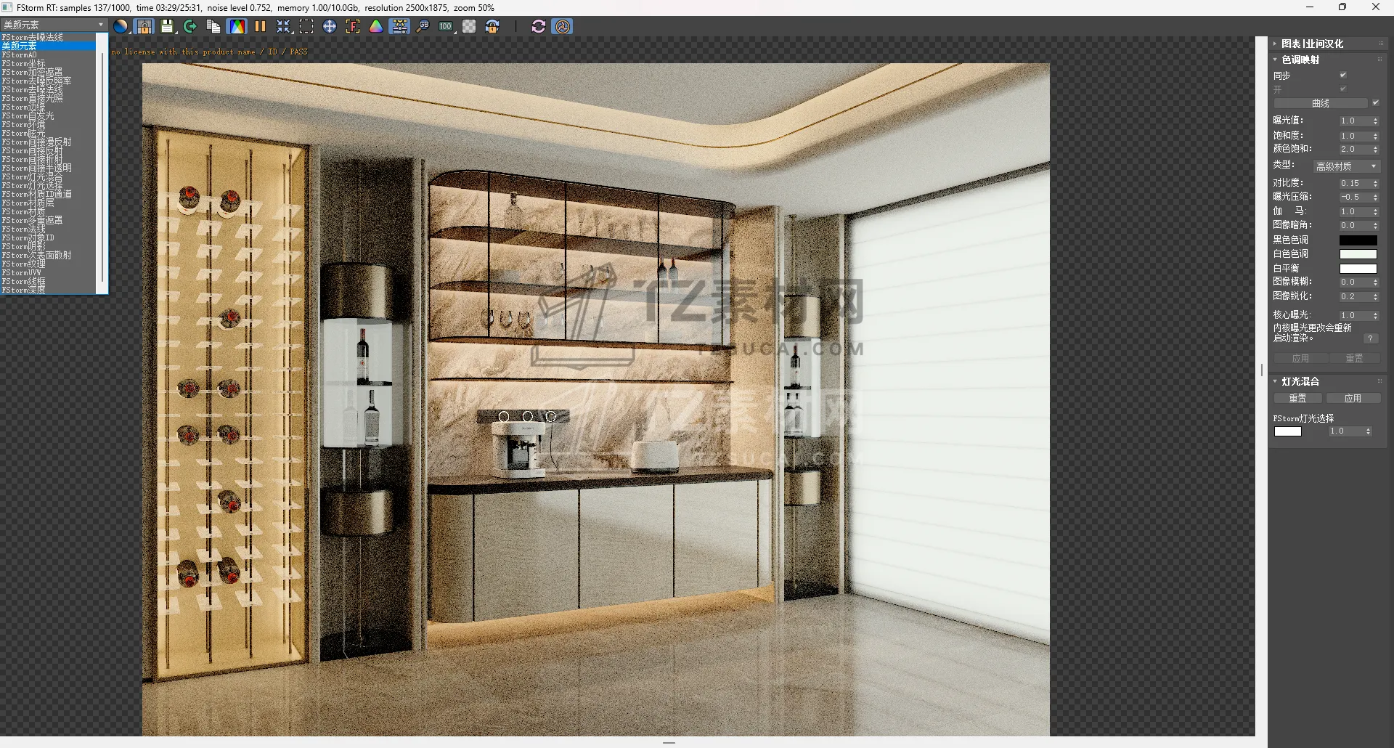Expand the 图表 panel section

tap(1276, 44)
